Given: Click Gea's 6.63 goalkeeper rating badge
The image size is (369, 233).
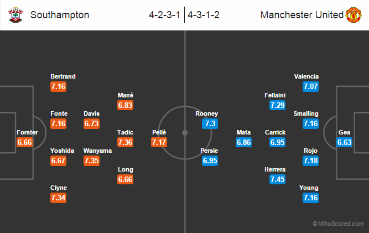Looking at the screenshot, I should pos(344,142).
